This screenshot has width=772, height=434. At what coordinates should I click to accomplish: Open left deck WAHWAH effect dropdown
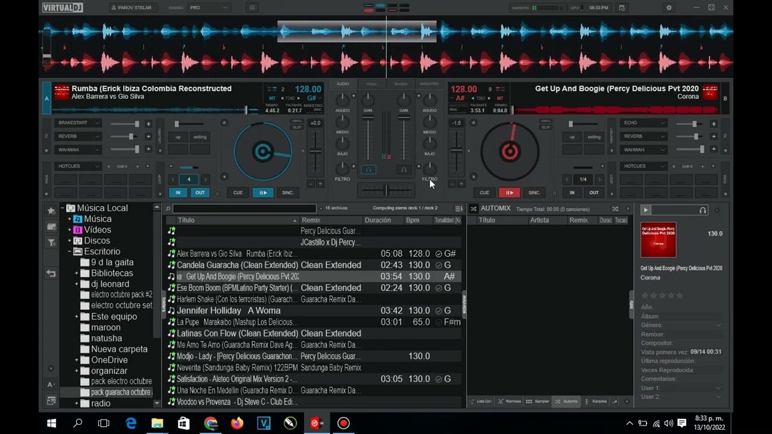(78, 149)
